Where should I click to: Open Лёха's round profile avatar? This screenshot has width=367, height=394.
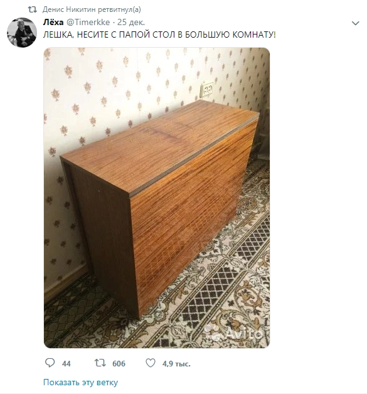[22, 33]
